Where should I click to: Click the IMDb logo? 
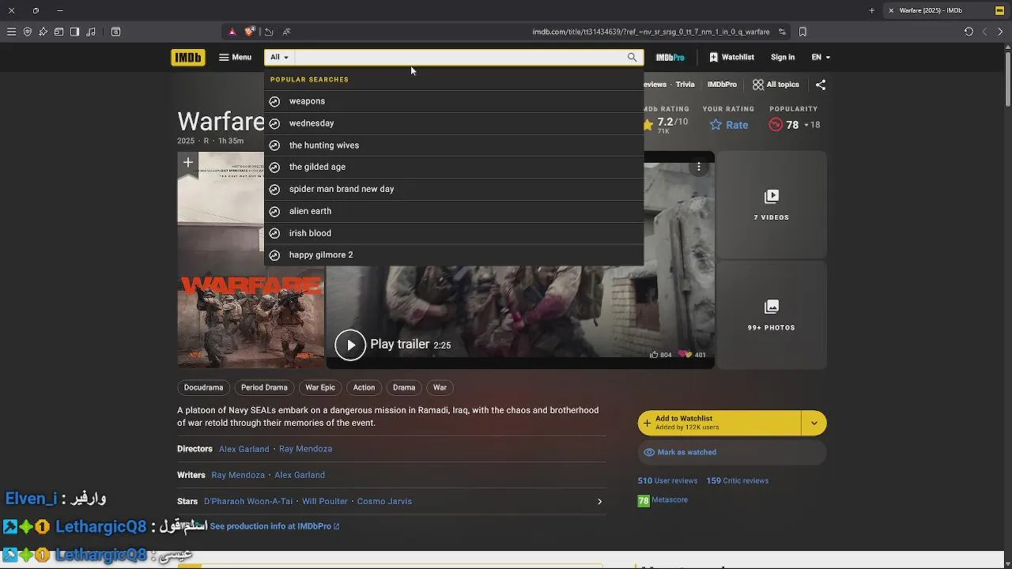point(187,57)
